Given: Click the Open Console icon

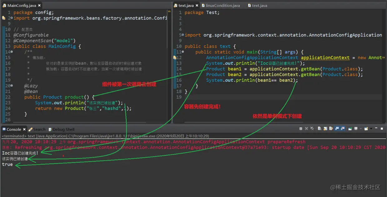Looking at the screenshot, I should [366, 129].
